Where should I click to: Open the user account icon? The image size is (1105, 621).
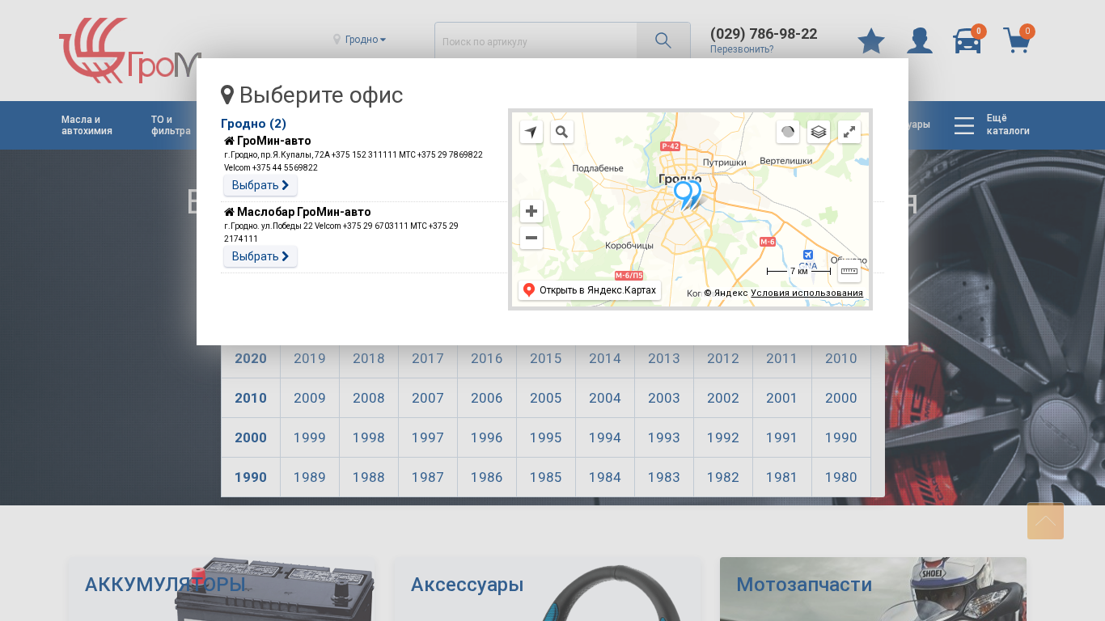[920, 41]
